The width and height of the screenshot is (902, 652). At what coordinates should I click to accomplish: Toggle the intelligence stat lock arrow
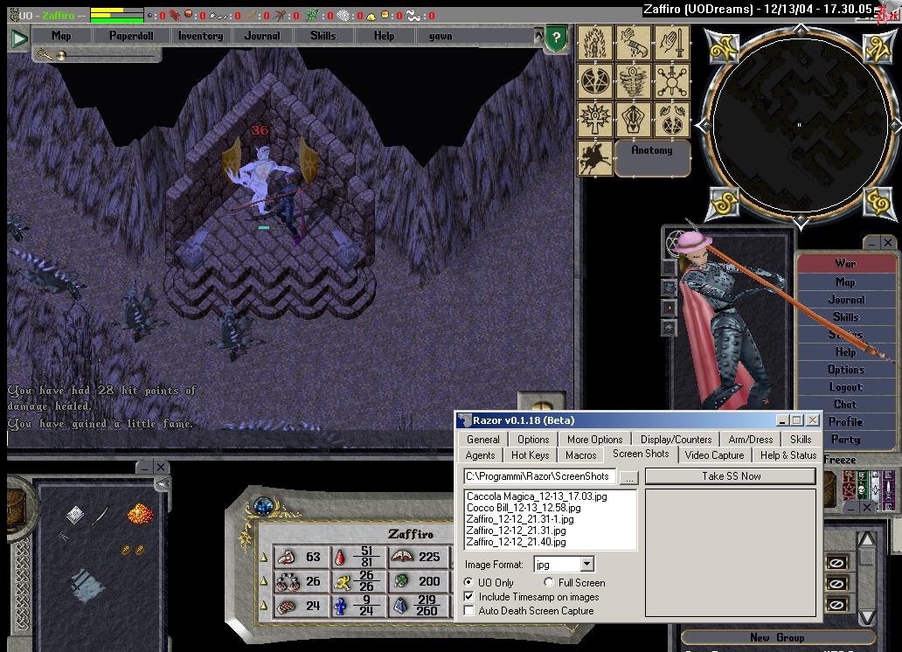264,606
